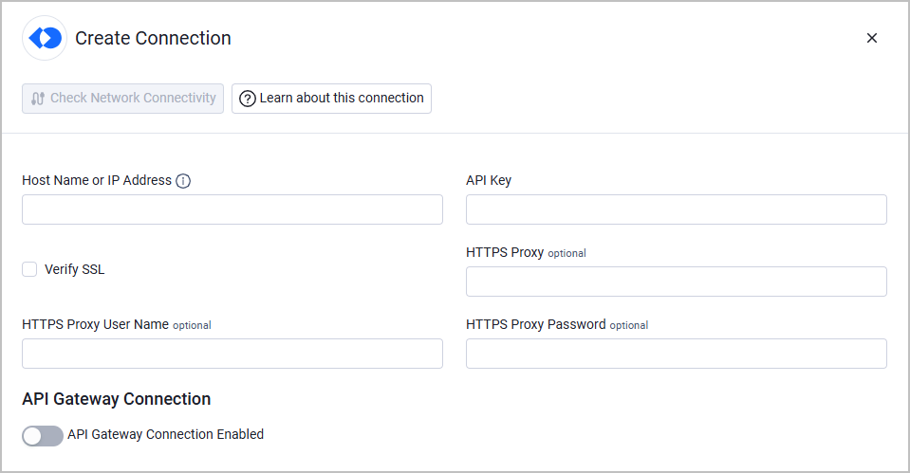910x473 pixels.
Task: Close the Create Connection dialog
Action: point(872,38)
